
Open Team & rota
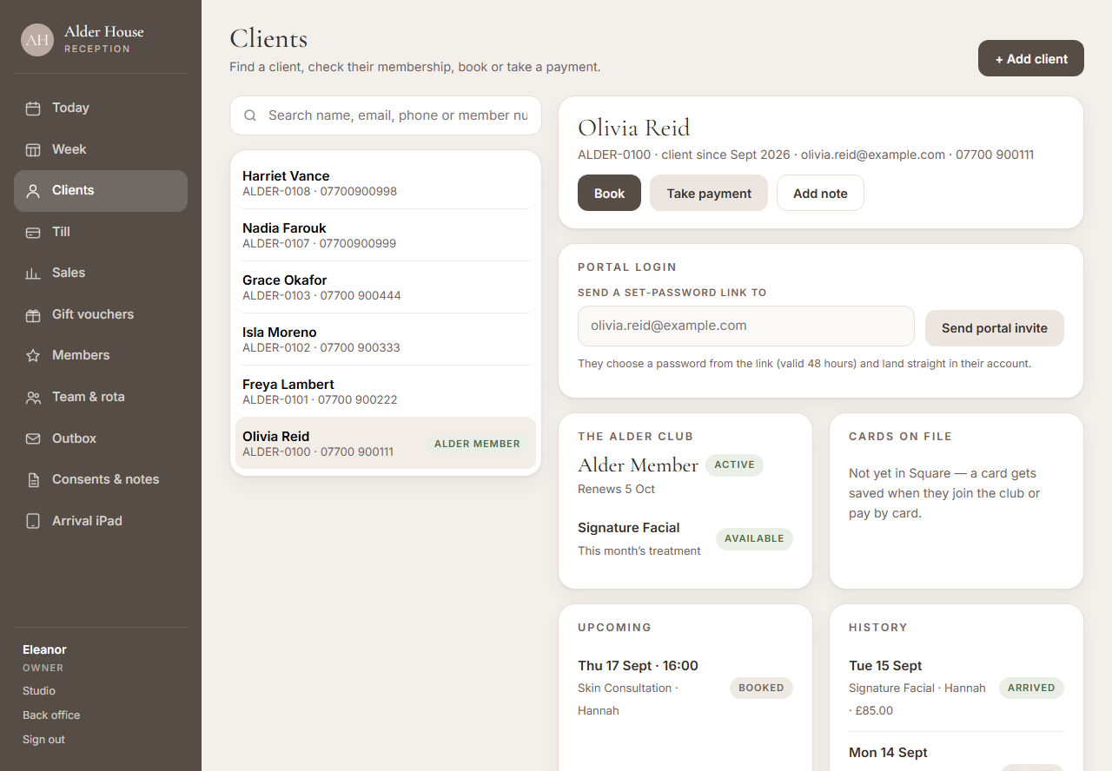coord(101,397)
